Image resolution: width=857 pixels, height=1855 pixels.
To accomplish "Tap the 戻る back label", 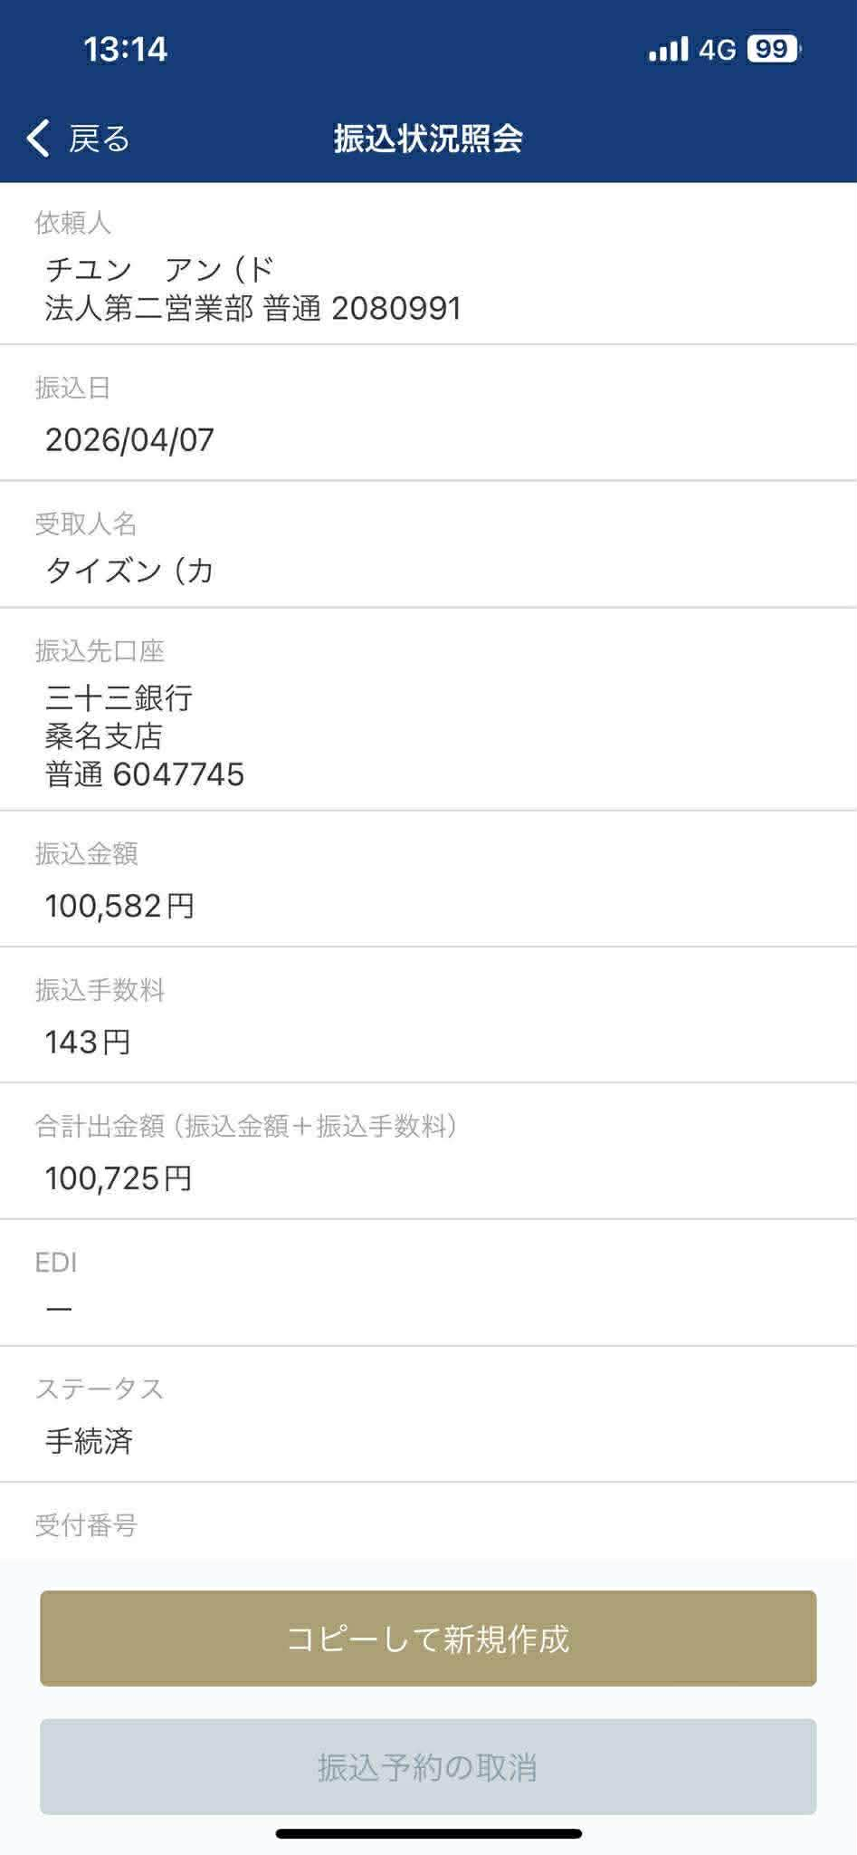I will 100,139.
